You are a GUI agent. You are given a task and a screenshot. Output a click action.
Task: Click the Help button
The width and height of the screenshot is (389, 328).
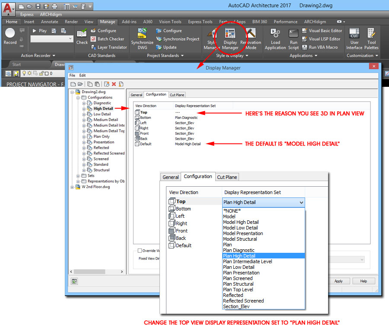point(363,281)
